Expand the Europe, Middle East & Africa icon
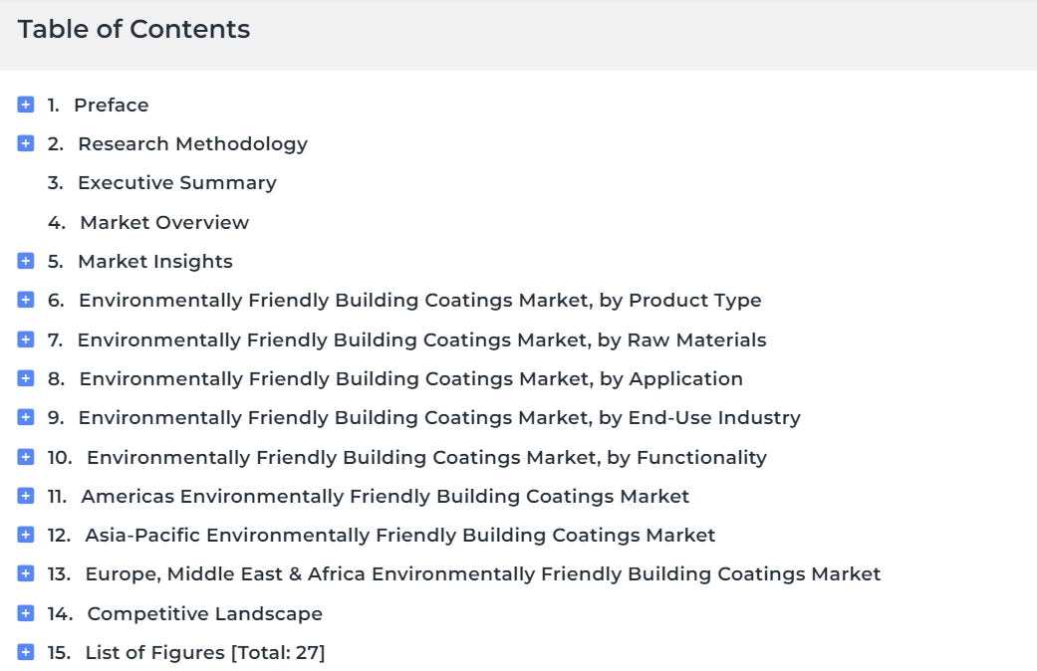The width and height of the screenshot is (1037, 671). 26,573
